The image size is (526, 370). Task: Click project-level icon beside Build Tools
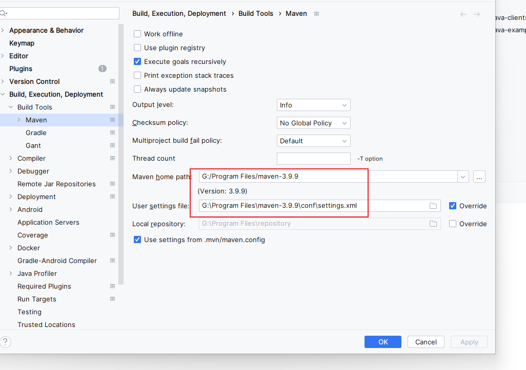tap(113, 107)
